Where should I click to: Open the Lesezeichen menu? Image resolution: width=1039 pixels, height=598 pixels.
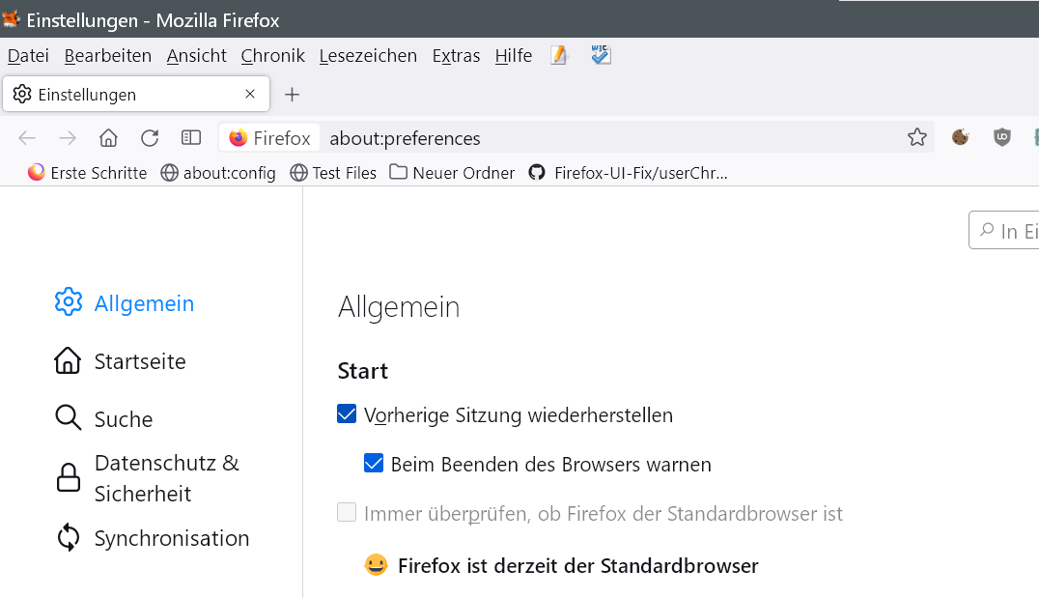pyautogui.click(x=368, y=56)
